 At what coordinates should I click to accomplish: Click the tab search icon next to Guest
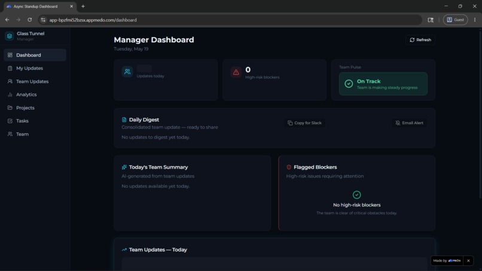(x=431, y=20)
